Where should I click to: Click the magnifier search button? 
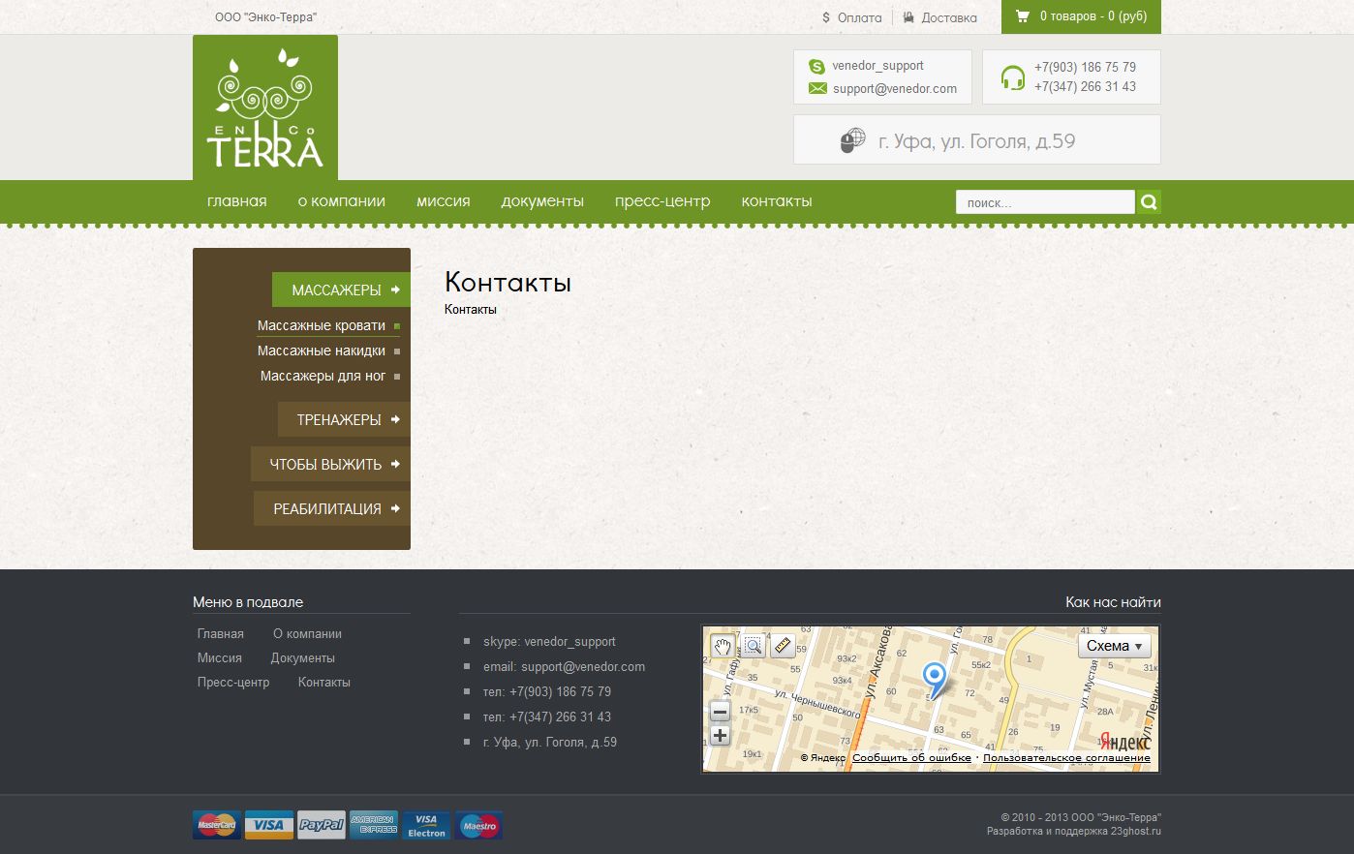1149,201
